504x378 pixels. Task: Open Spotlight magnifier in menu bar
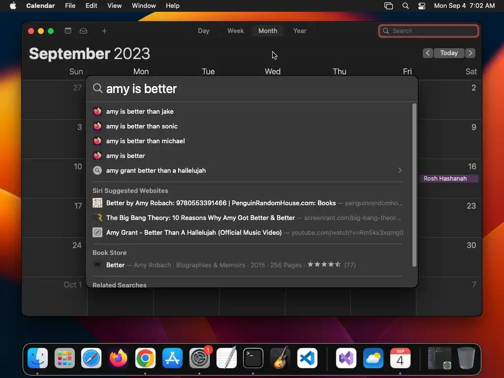coord(406,6)
